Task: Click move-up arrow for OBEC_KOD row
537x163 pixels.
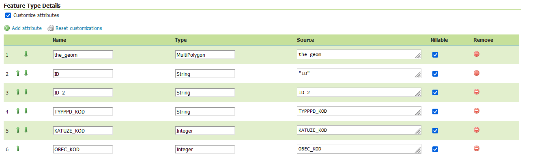Action: coord(18,149)
